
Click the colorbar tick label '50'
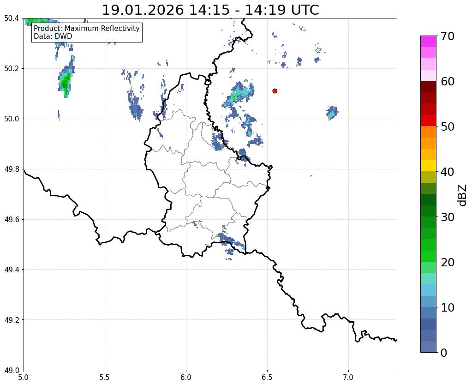click(448, 126)
